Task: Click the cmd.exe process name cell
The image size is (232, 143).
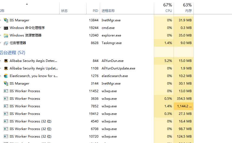Action: 108,28
